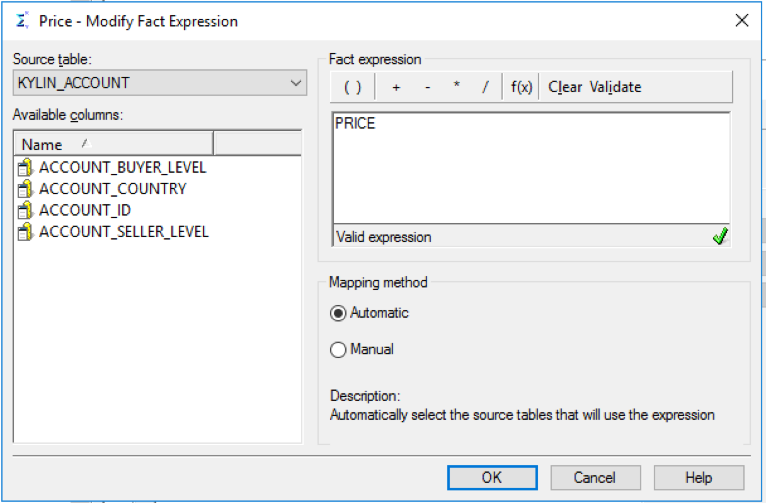Insert the divide slash operator

click(485, 87)
